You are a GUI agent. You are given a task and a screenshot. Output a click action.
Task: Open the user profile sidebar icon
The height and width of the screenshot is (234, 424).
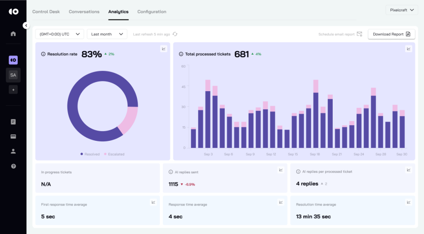click(13, 151)
